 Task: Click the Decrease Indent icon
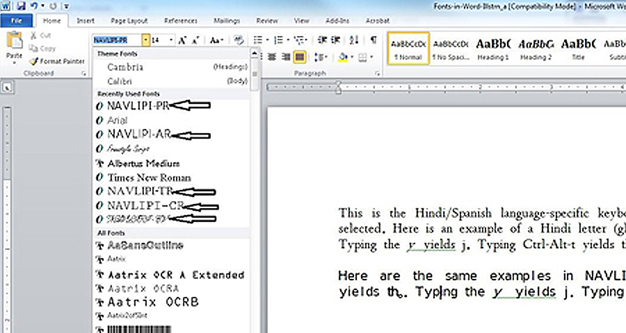(x=322, y=40)
